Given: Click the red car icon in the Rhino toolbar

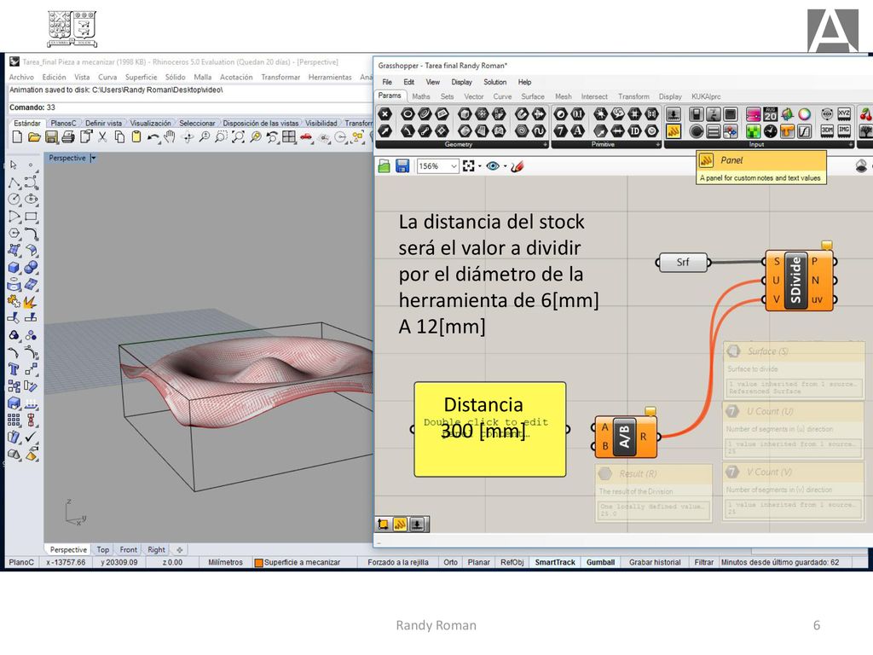Looking at the screenshot, I should point(306,137).
